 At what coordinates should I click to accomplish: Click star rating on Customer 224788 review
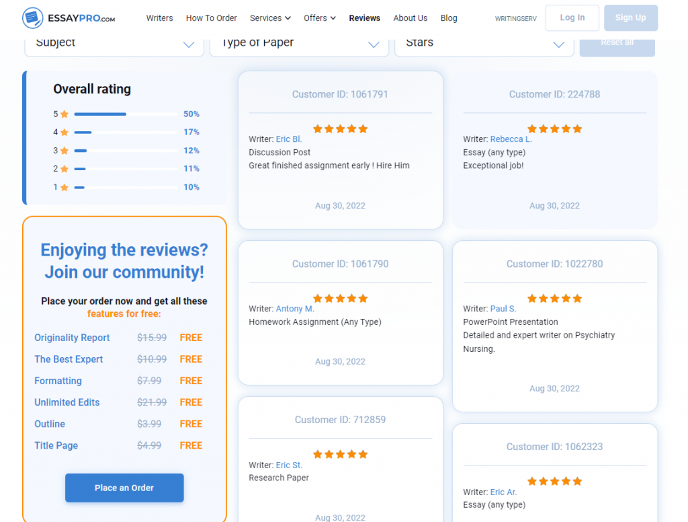pyautogui.click(x=554, y=128)
